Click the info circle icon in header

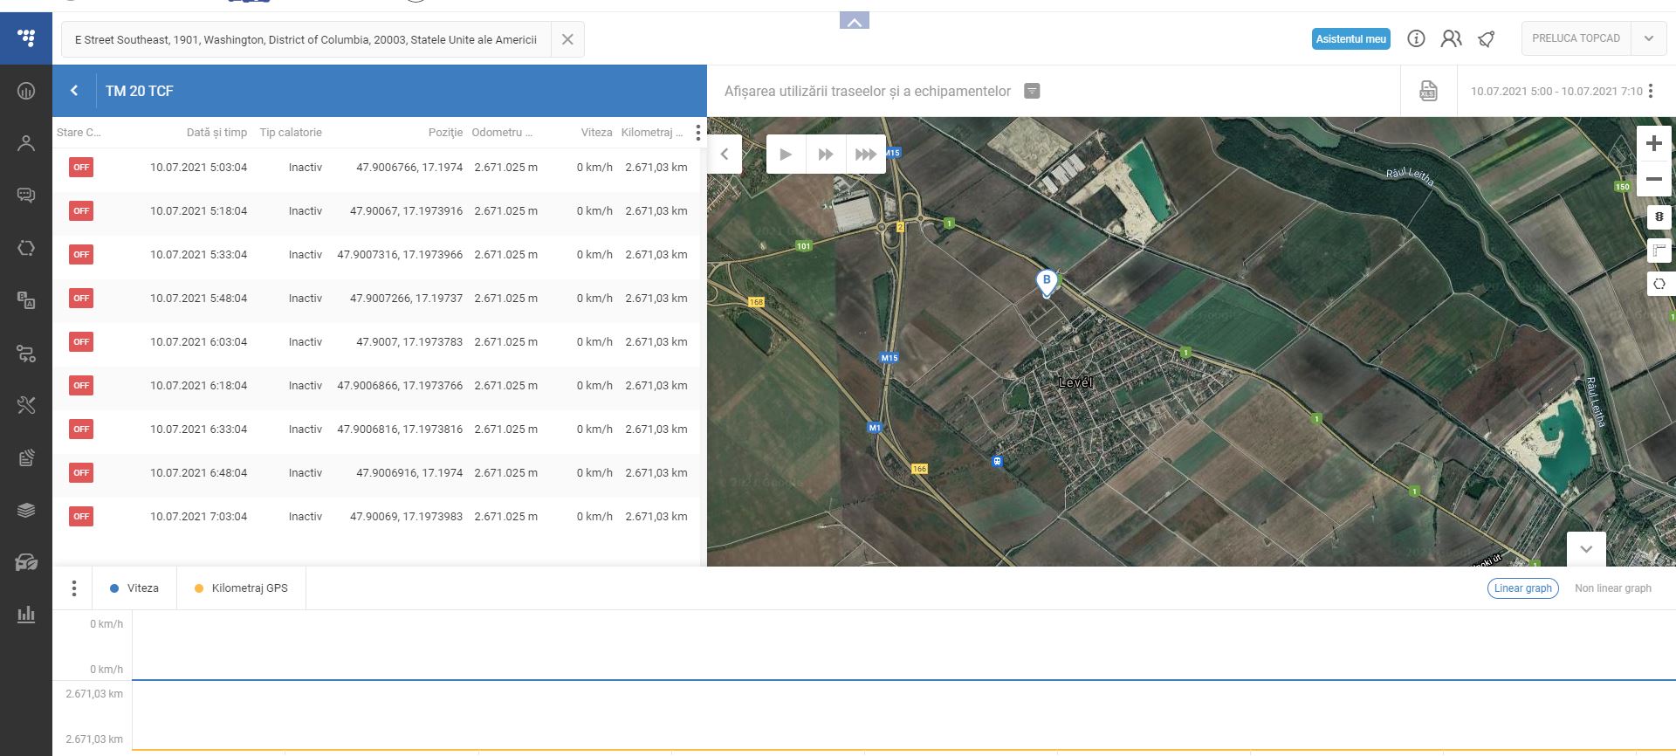point(1416,38)
